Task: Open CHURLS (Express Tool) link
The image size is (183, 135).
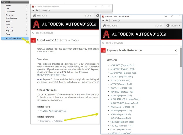Action: tap(121, 126)
